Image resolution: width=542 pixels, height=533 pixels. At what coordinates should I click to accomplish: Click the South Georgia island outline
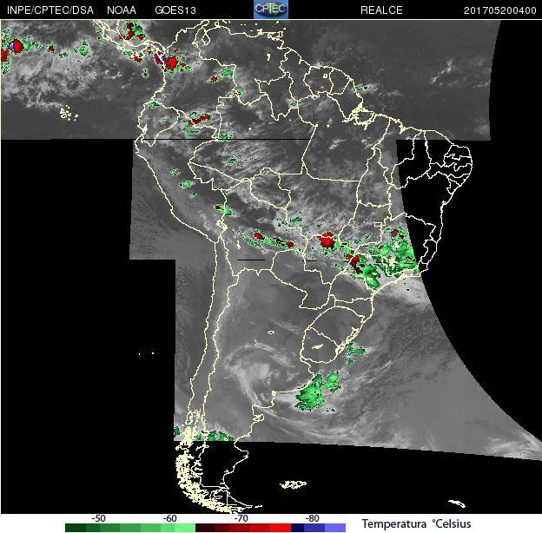(x=457, y=503)
